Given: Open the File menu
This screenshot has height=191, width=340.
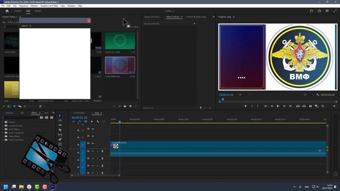Looking at the screenshot, I should [3, 6].
